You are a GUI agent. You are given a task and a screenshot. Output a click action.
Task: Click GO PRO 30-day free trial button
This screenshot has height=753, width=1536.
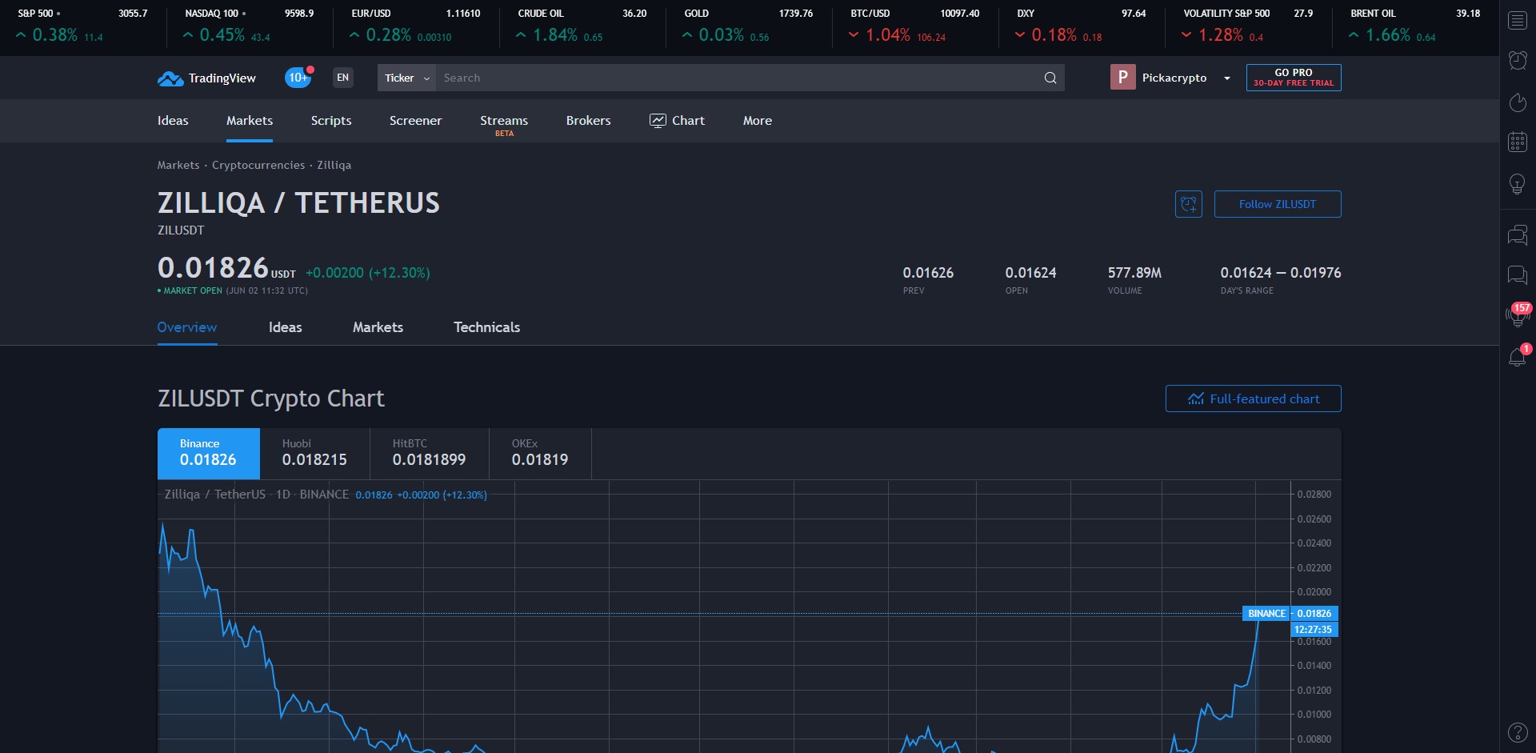[1294, 78]
